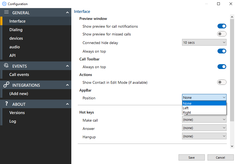Collapse the GENERAL section

pos(68,12)
